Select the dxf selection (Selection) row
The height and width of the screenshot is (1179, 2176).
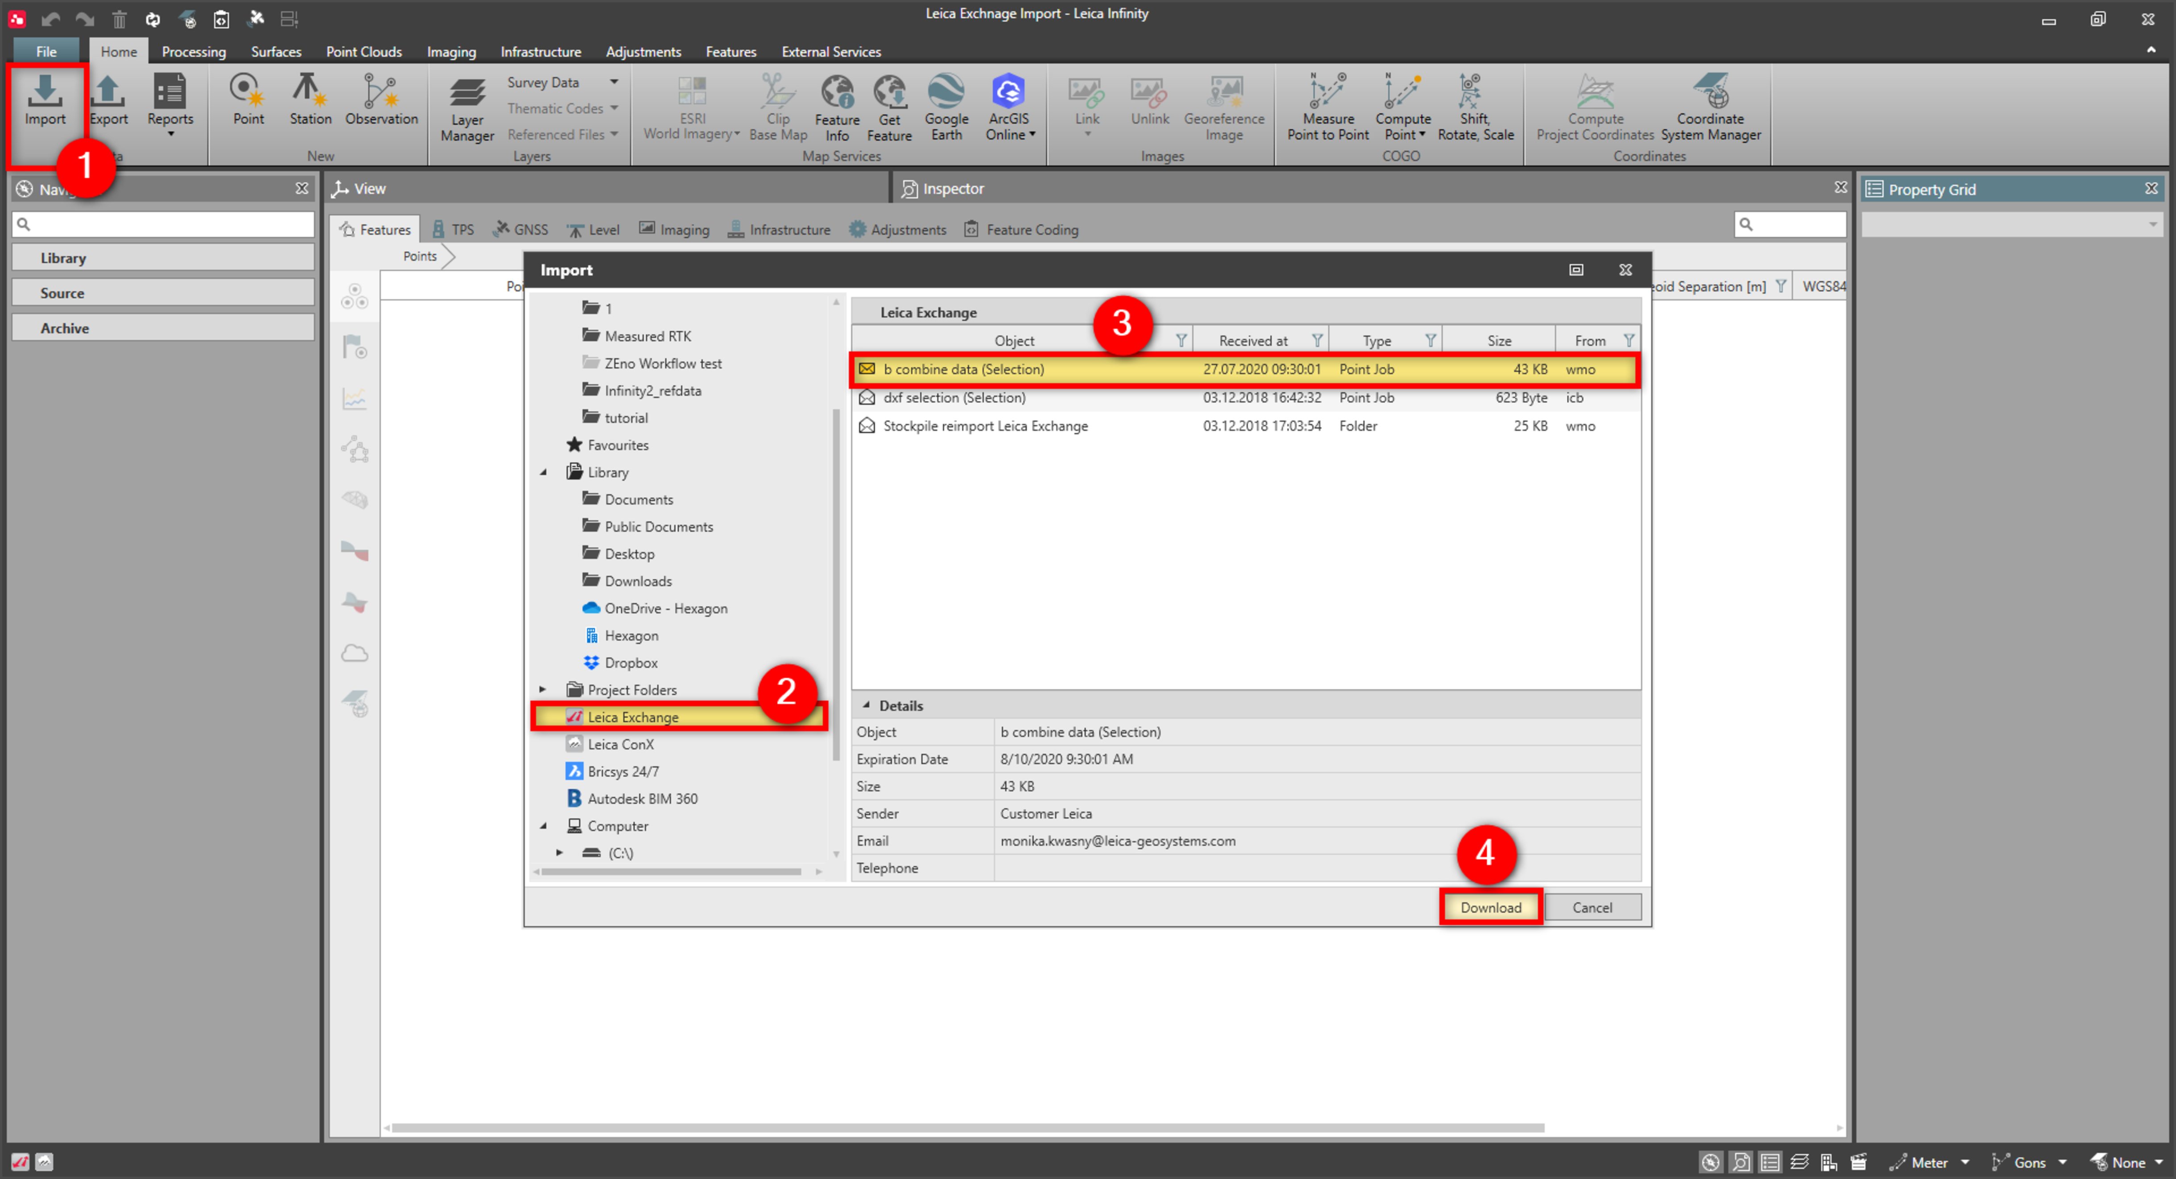pos(1245,397)
